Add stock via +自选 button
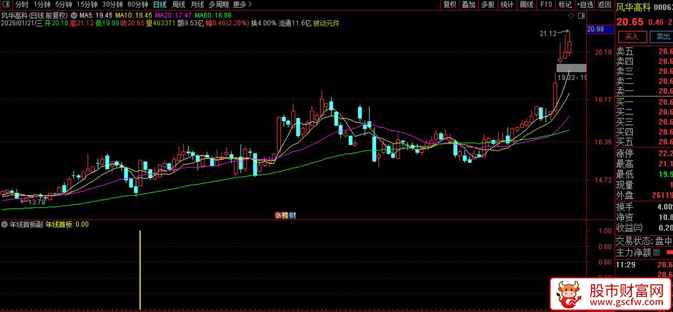Screen dimensions: 673x312 point(585,5)
